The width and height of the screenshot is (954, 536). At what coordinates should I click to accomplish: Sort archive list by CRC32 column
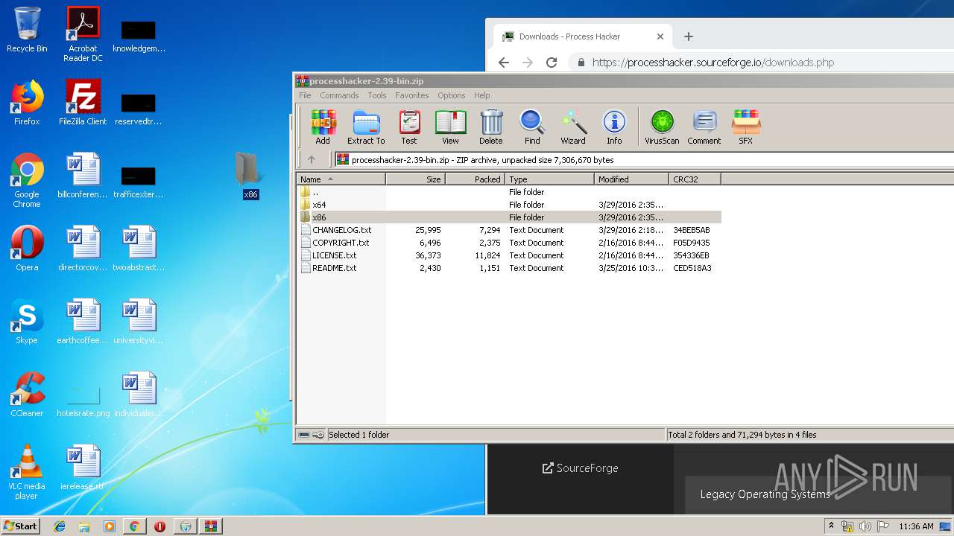(695, 179)
